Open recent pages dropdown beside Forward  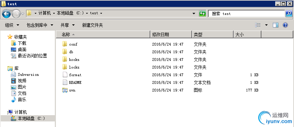23,14
